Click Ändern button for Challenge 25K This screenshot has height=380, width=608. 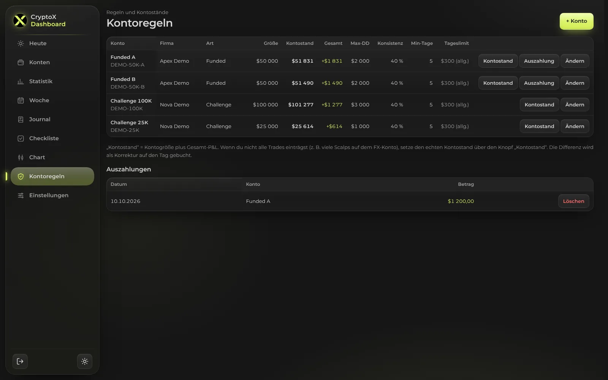(575, 126)
